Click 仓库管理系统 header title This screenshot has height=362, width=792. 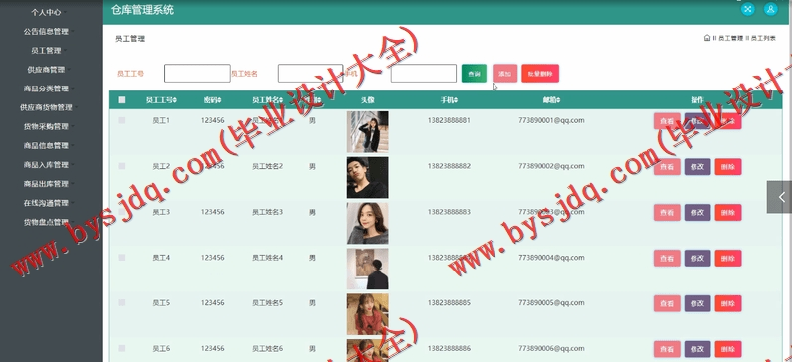pos(143,10)
